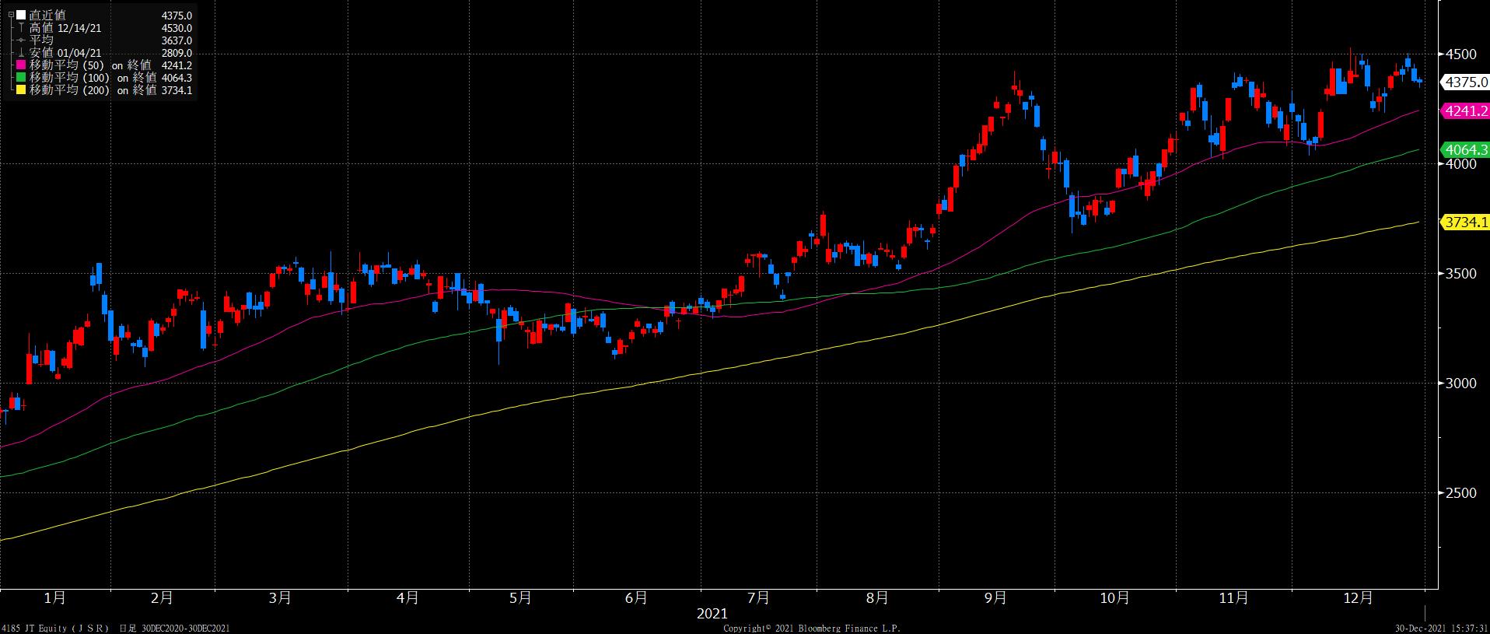This screenshot has width=1490, height=634.
Task: Click the 3月 label on time axis
Action: point(279,598)
